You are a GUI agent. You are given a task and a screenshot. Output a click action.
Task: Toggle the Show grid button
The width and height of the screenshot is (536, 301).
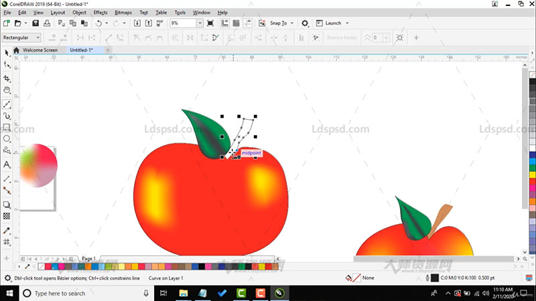point(237,23)
